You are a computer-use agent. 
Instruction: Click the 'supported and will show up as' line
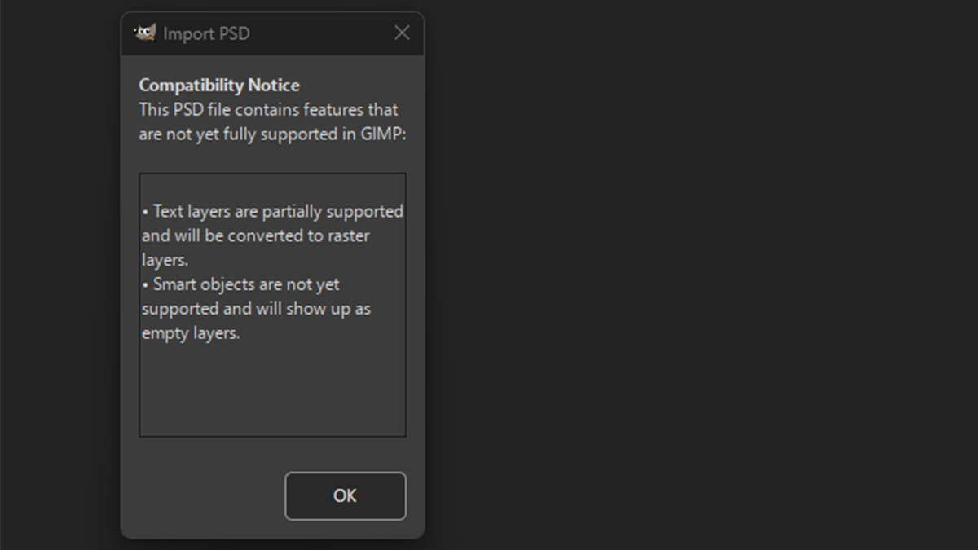click(256, 309)
